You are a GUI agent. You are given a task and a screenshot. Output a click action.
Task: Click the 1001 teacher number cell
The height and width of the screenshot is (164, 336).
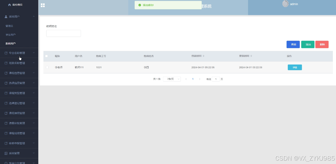99,67
